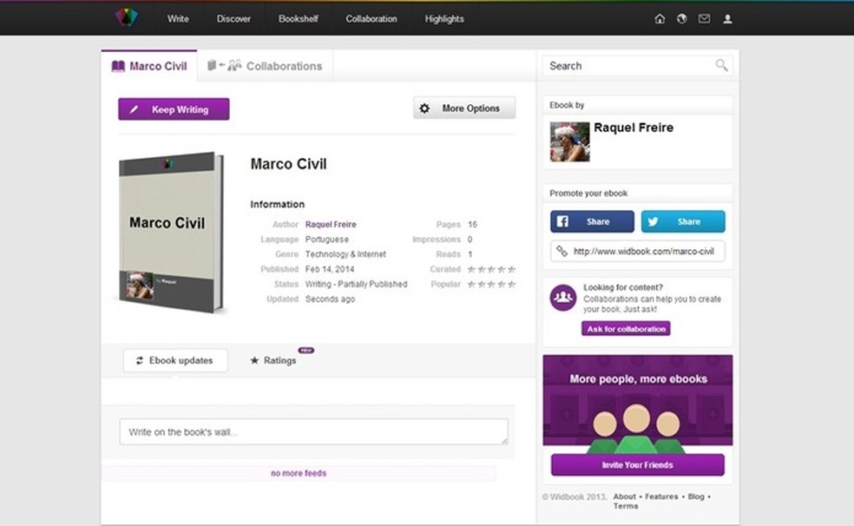Screen dimensions: 854x526
Task: Switch to the Ebook updates tab
Action: pos(175,360)
